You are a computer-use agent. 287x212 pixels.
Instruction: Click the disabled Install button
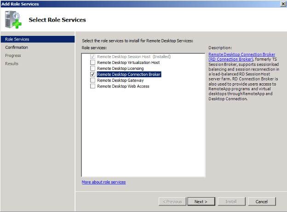(231, 201)
